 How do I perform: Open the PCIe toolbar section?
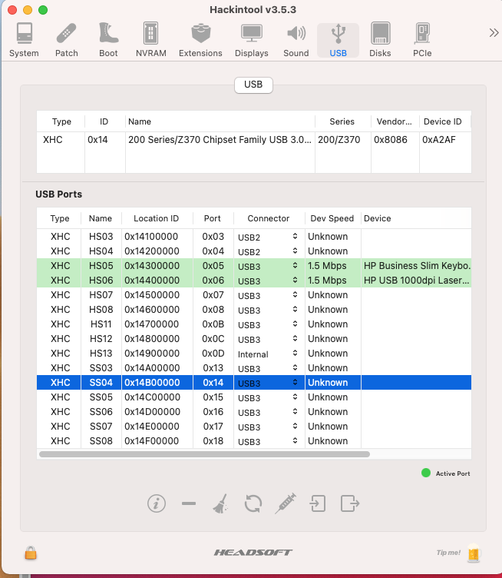coord(422,40)
